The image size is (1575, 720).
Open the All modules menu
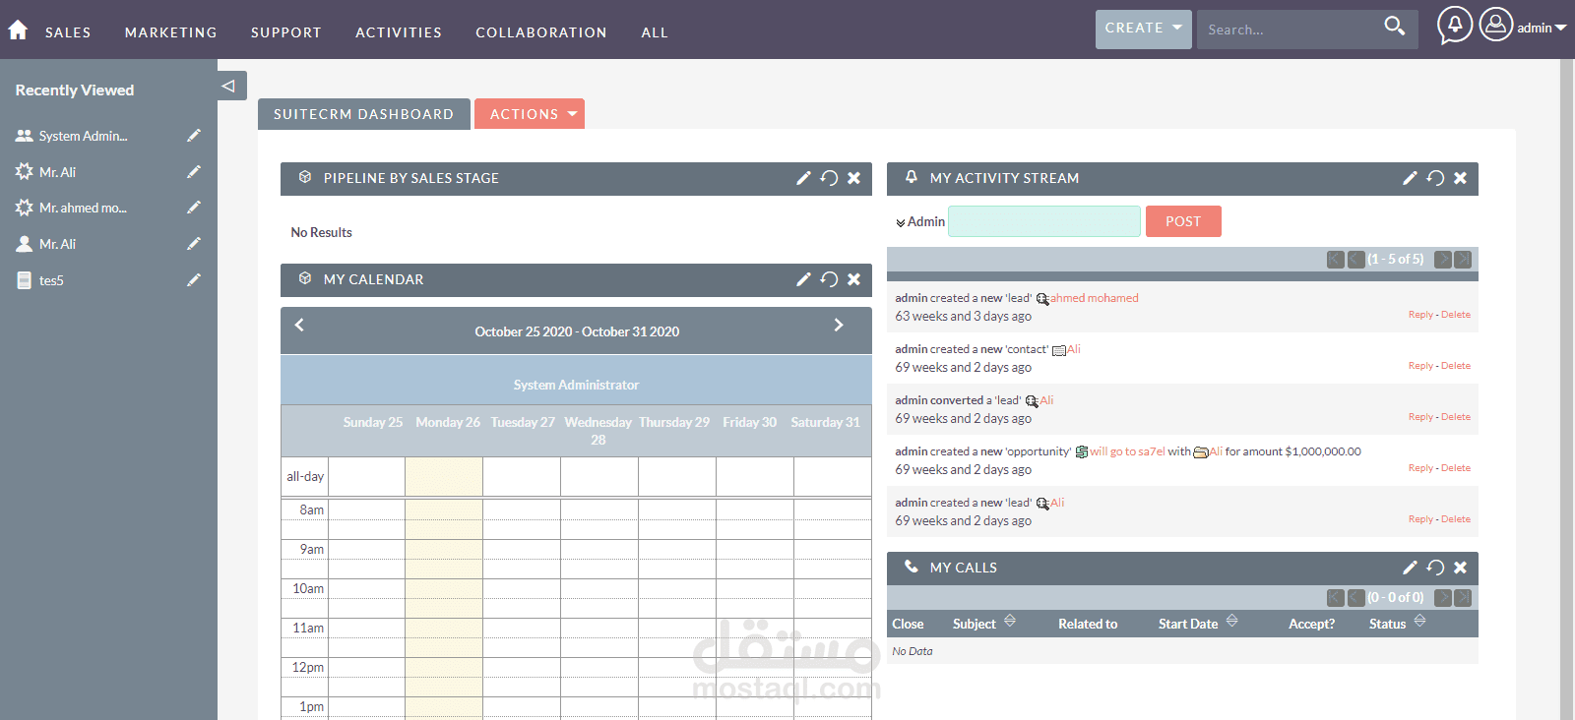(x=655, y=32)
